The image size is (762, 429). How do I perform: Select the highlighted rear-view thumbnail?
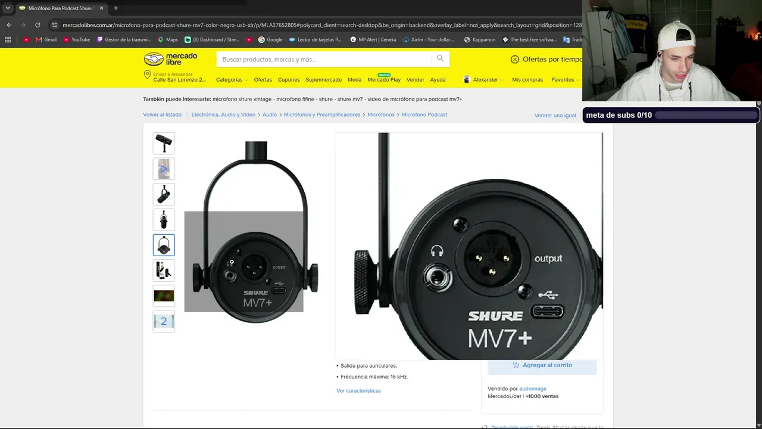pyautogui.click(x=164, y=245)
